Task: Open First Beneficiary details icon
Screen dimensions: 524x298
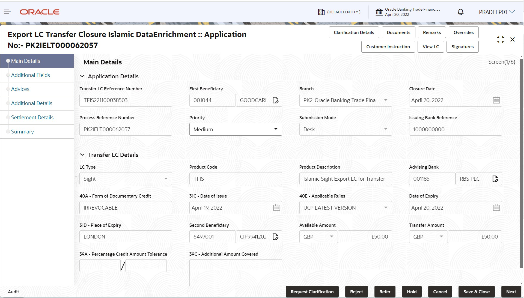Action: click(275, 100)
